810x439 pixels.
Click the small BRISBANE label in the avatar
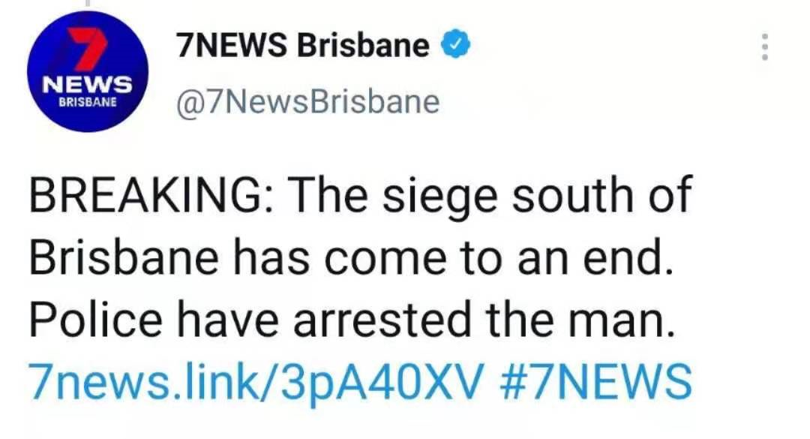tap(88, 101)
